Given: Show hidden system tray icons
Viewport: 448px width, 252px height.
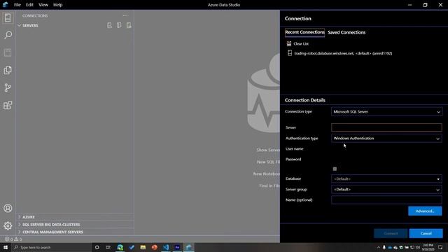Looking at the screenshot, I should (379, 247).
